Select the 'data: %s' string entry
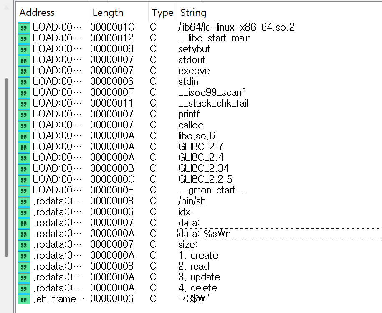 (204, 234)
